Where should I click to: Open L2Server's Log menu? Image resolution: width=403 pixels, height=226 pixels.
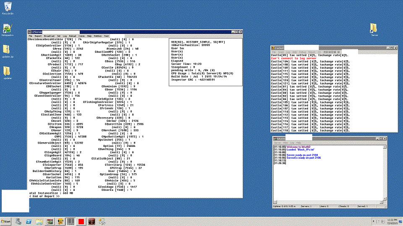point(65,36)
